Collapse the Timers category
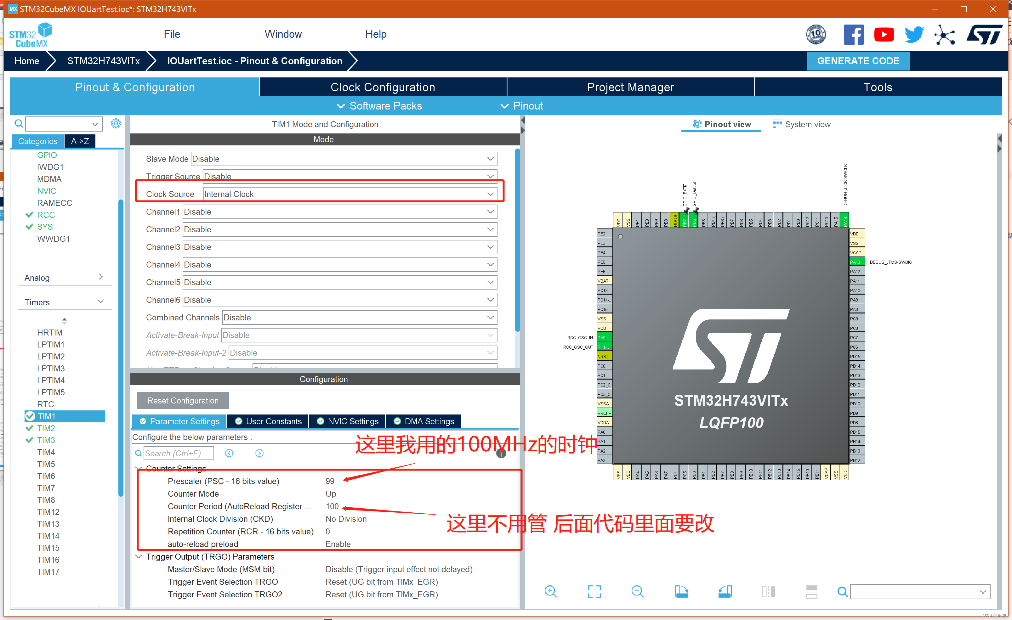Viewport: 1012px width, 620px height. tap(101, 302)
